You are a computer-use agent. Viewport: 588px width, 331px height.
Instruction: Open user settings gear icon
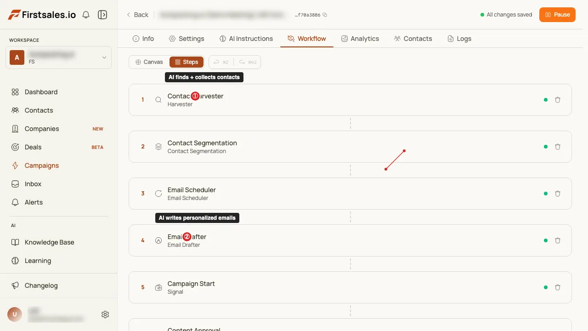105,314
